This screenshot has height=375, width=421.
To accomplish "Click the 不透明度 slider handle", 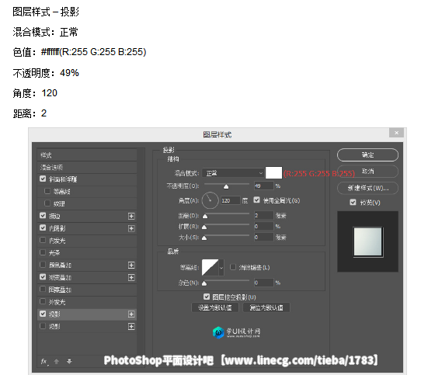I will click(x=226, y=186).
